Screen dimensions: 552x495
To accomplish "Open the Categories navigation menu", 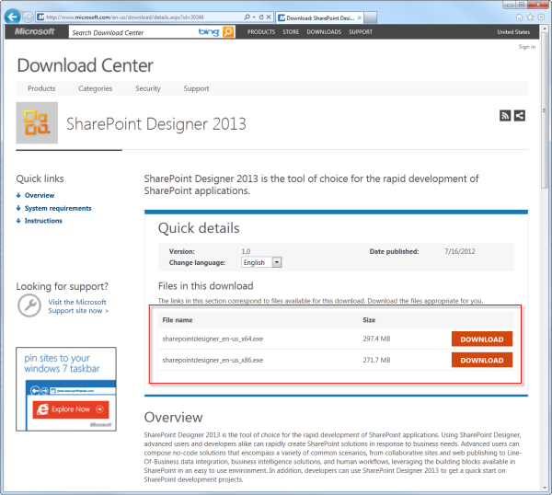I will 96,88.
